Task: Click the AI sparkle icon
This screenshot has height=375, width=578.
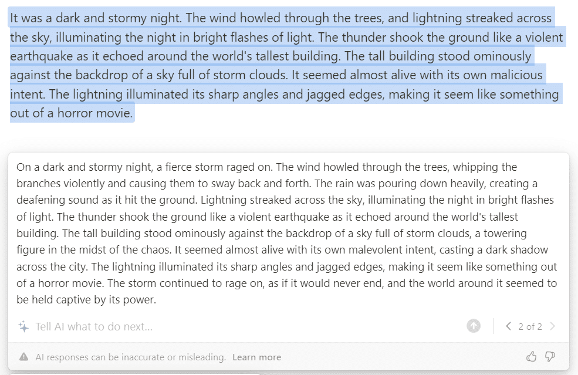Action: pos(23,327)
